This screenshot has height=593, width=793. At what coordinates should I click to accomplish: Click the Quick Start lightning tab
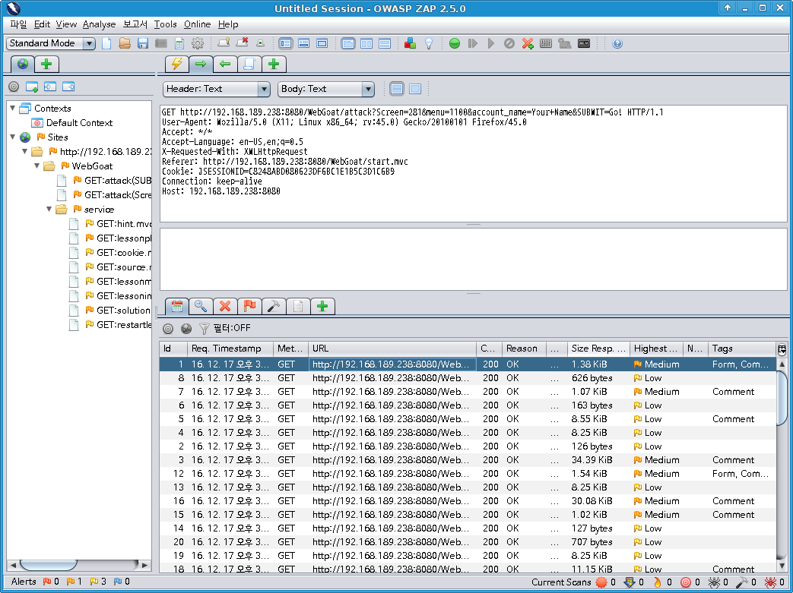[177, 64]
